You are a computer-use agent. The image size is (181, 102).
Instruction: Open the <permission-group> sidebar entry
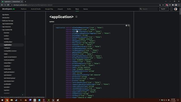(x=9, y=78)
